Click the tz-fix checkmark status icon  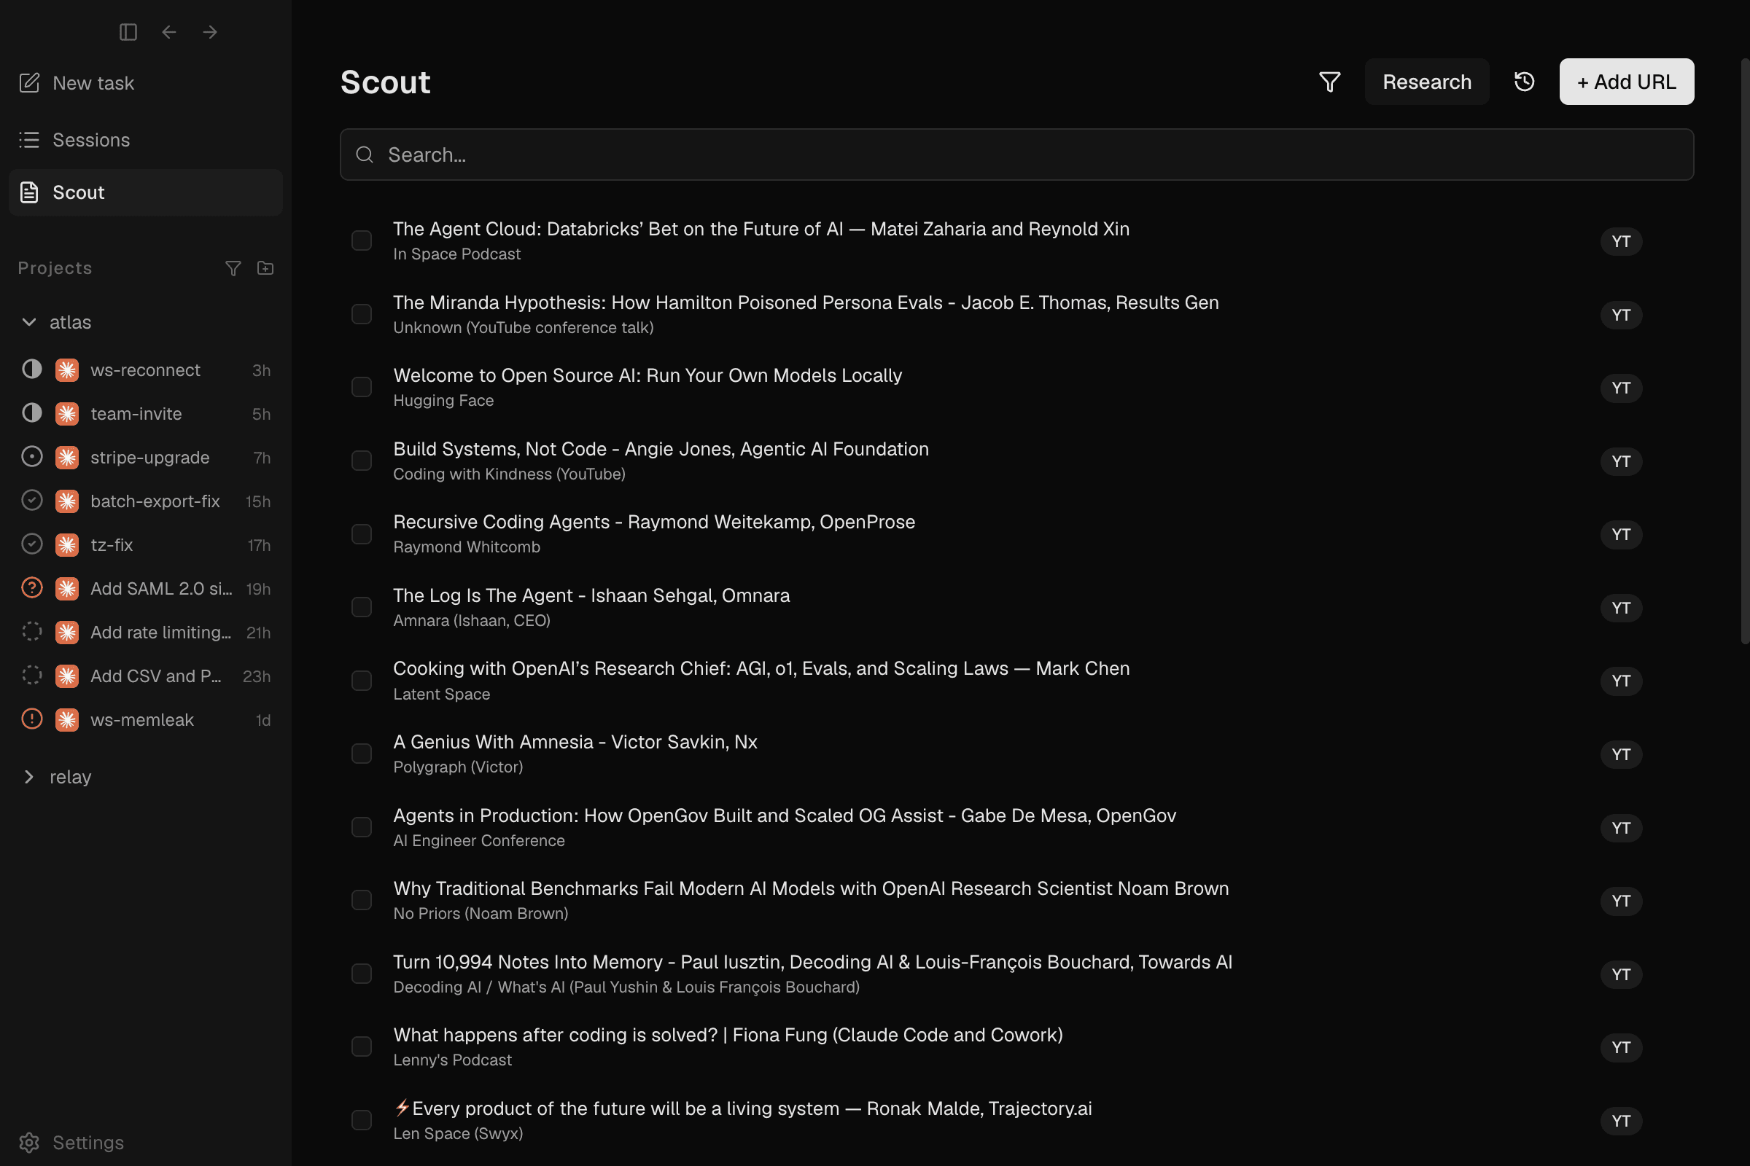pyautogui.click(x=32, y=545)
